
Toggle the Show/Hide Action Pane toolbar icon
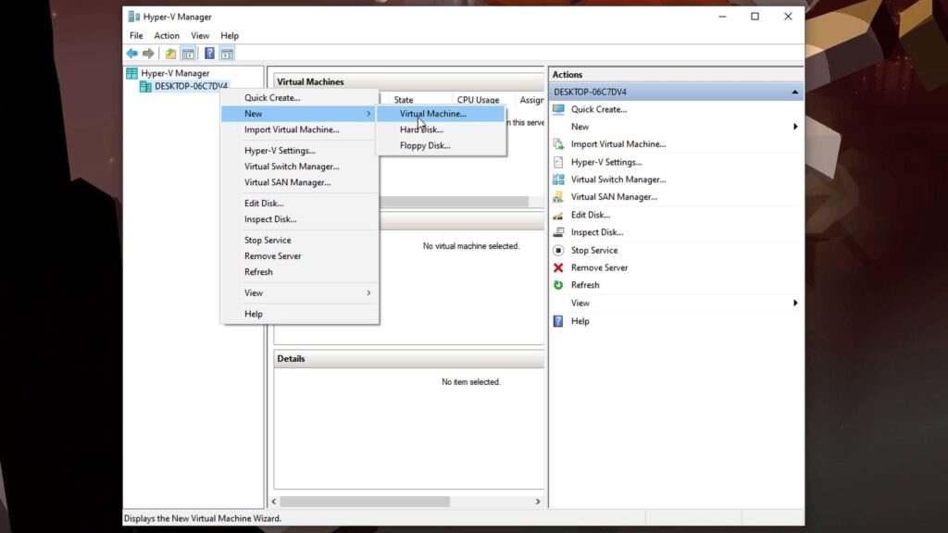click(228, 53)
